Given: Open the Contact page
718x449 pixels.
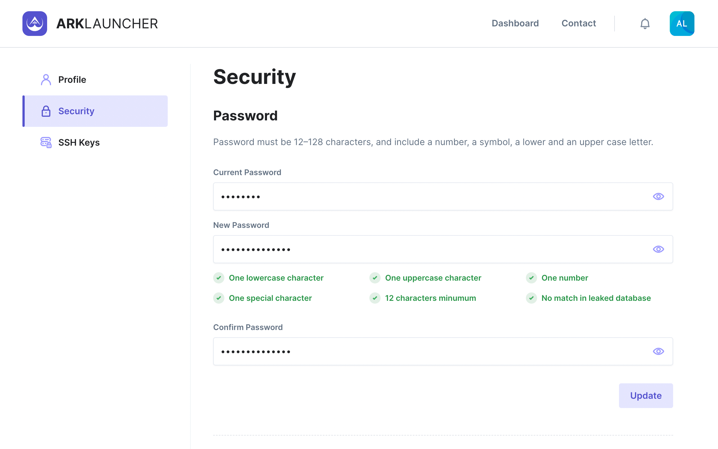Looking at the screenshot, I should pyautogui.click(x=579, y=24).
